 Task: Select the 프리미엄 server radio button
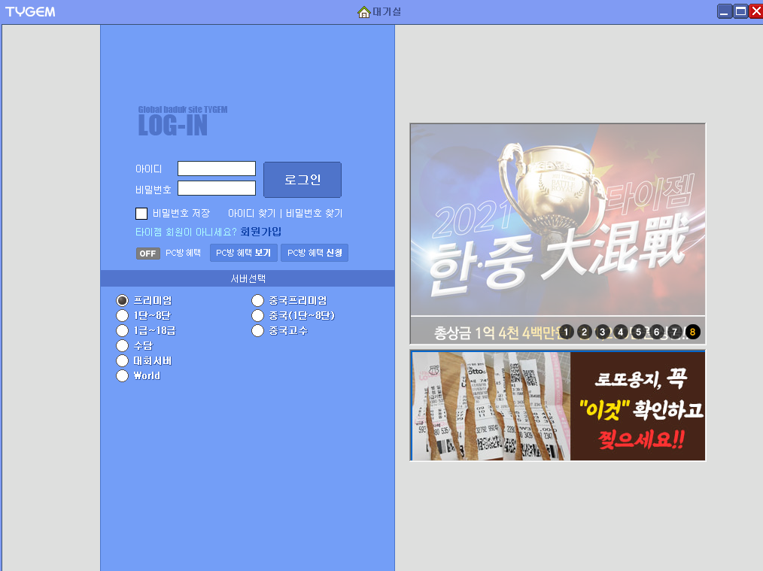(122, 301)
